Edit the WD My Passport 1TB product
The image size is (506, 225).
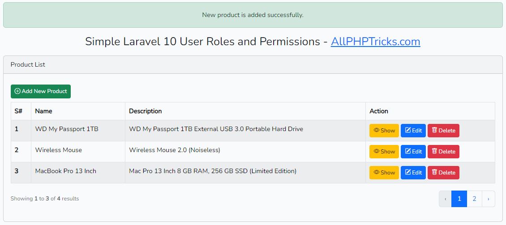coord(413,131)
